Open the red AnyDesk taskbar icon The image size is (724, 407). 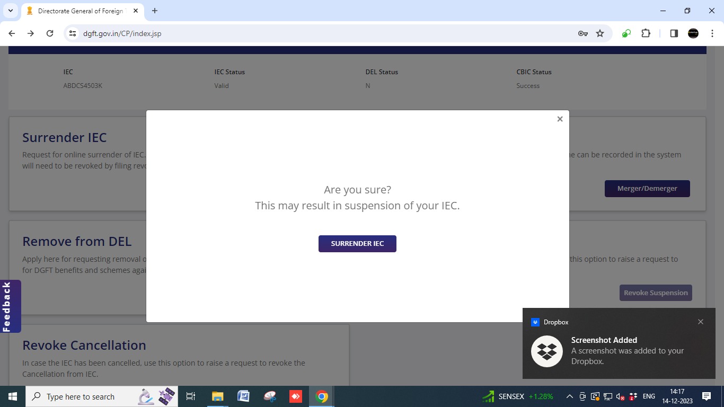click(295, 396)
